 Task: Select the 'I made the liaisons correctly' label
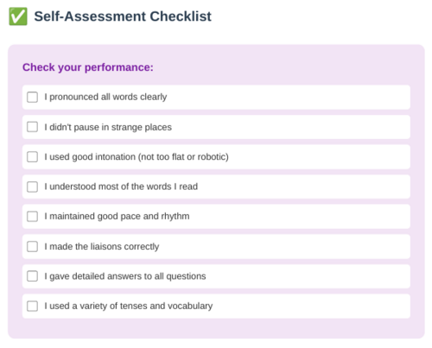(102, 246)
